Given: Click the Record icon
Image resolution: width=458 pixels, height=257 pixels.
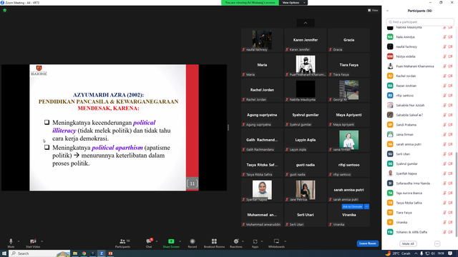Looking at the screenshot, I should point(193,241).
